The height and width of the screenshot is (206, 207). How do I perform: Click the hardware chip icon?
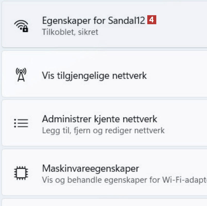point(21,172)
